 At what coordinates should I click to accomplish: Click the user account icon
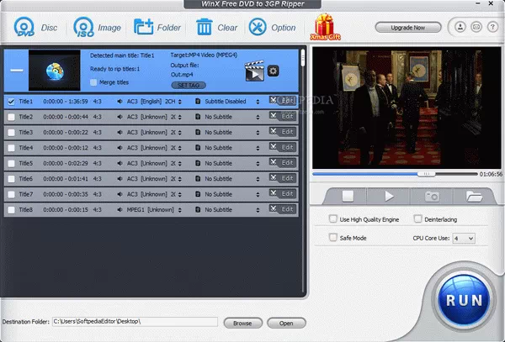point(459,27)
